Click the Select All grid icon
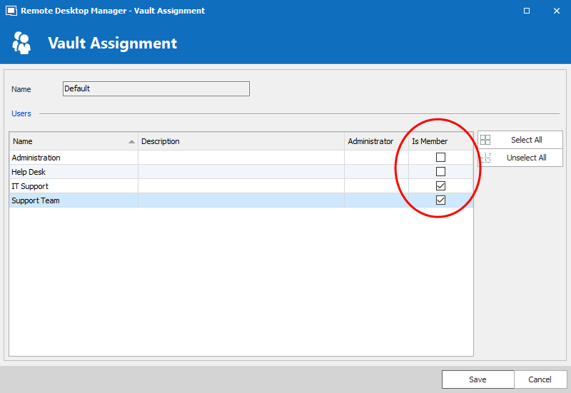The height and width of the screenshot is (393, 571). [485, 140]
